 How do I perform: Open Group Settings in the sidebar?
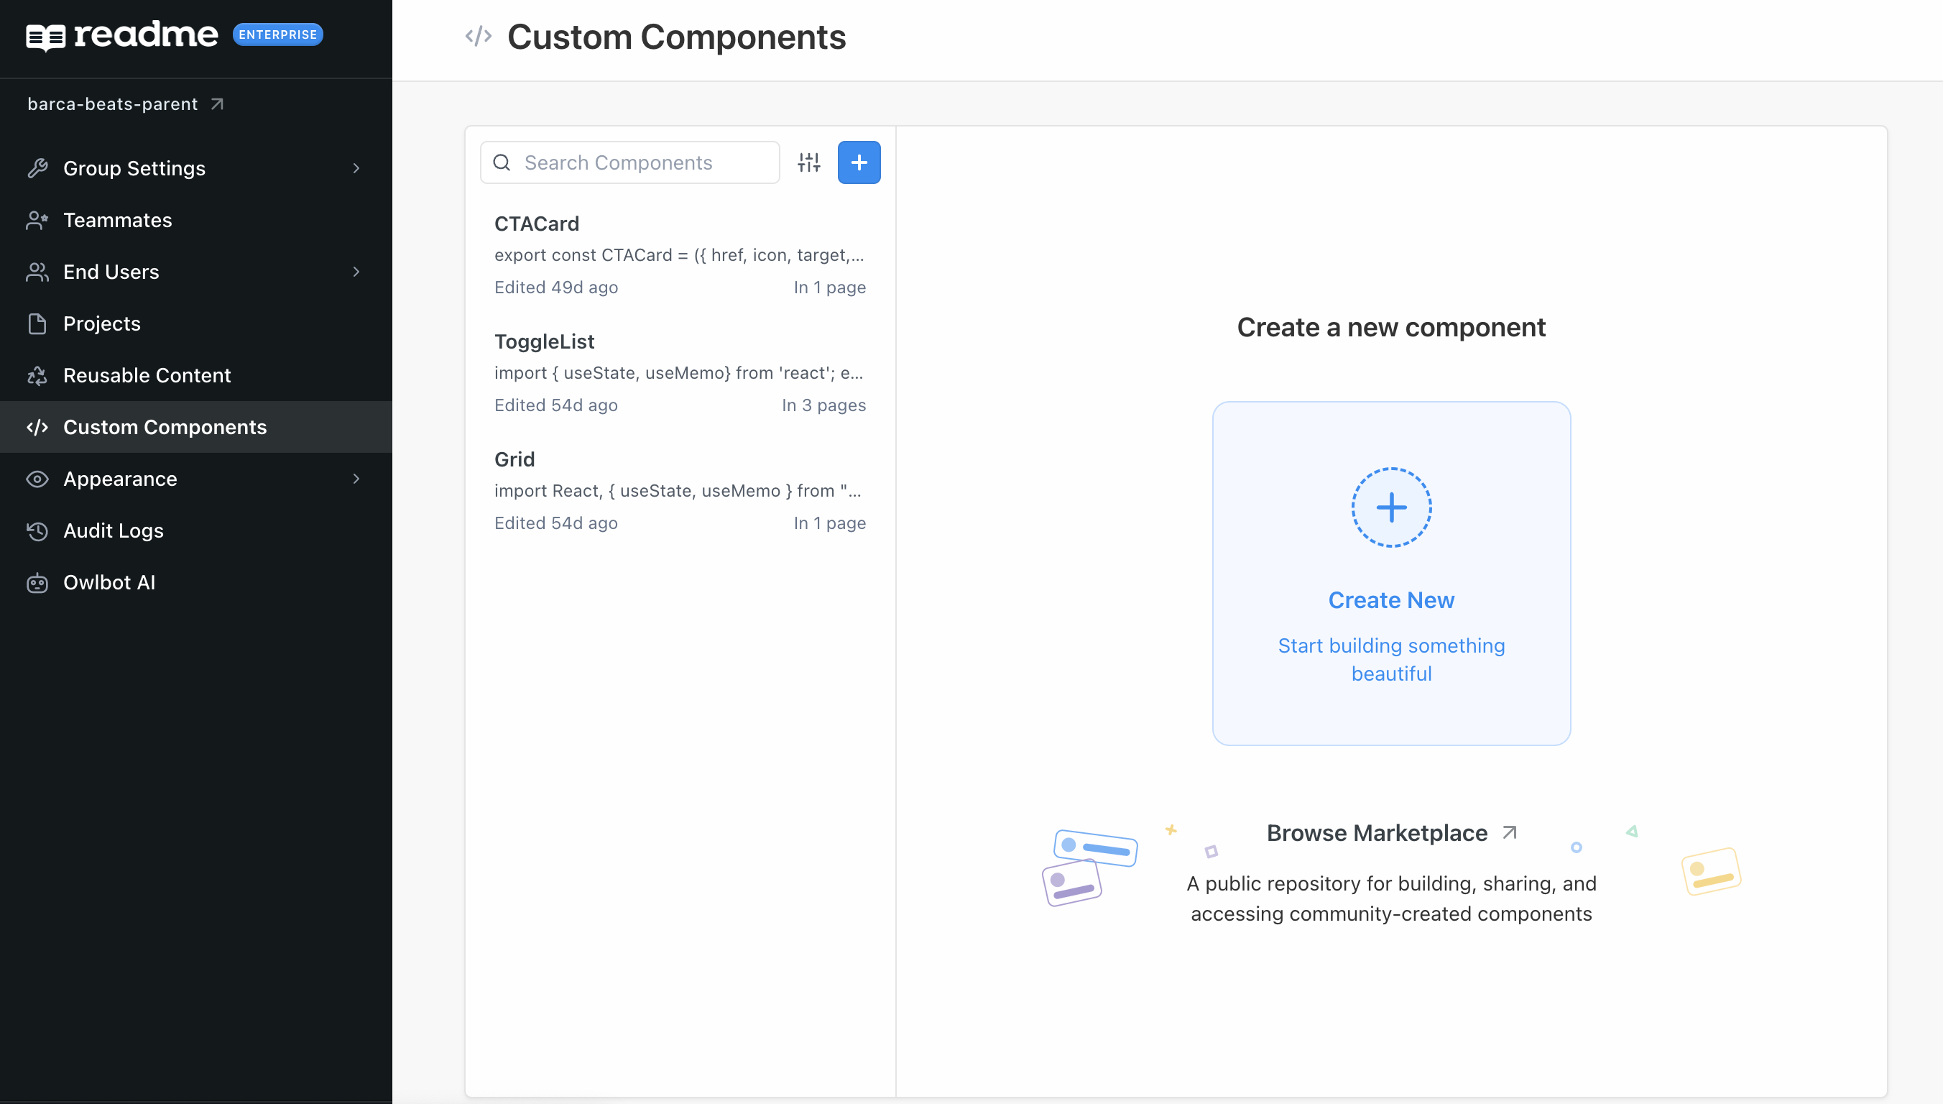pyautogui.click(x=195, y=168)
